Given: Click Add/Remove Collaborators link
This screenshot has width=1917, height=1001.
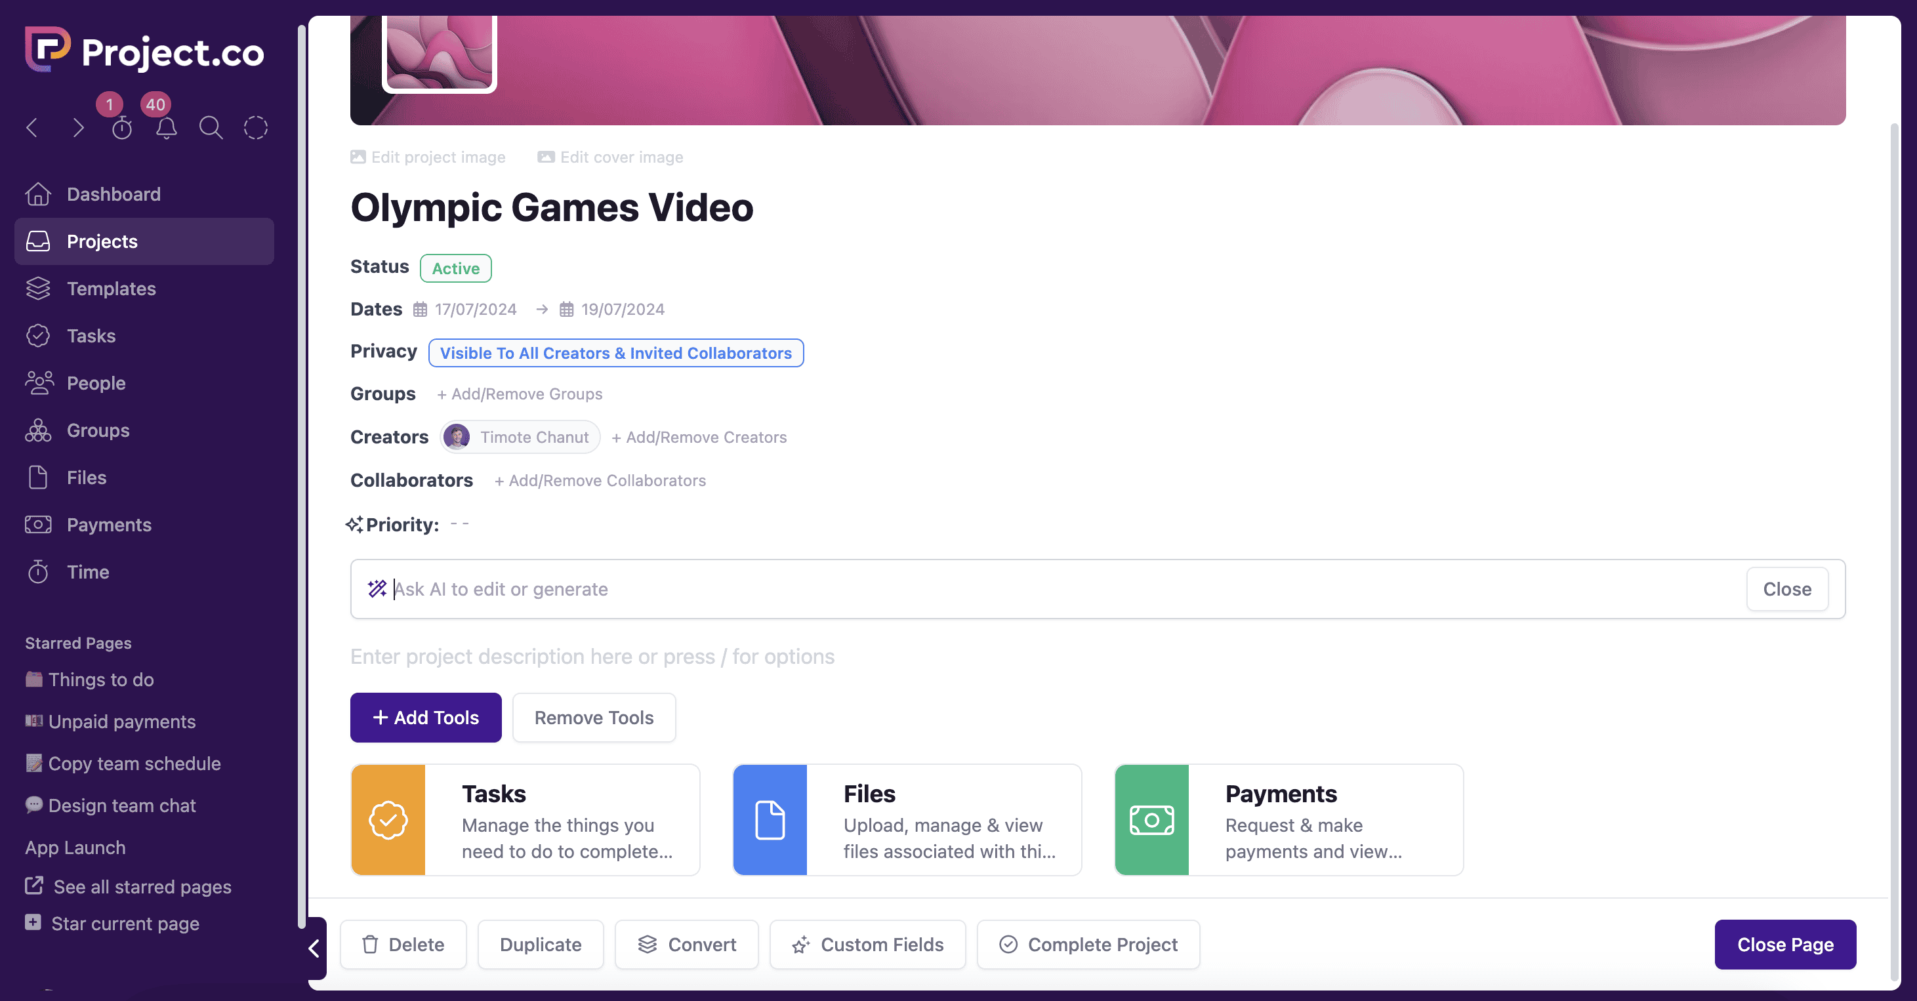Looking at the screenshot, I should tap(600, 480).
